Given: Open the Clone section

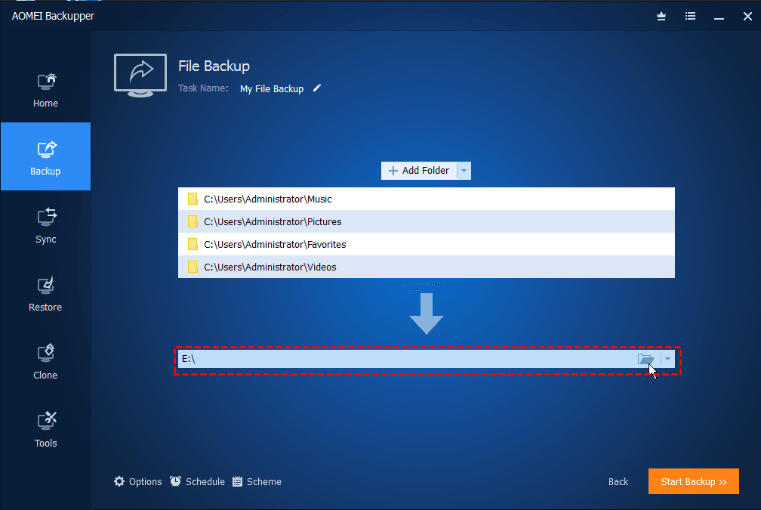Looking at the screenshot, I should 45,361.
